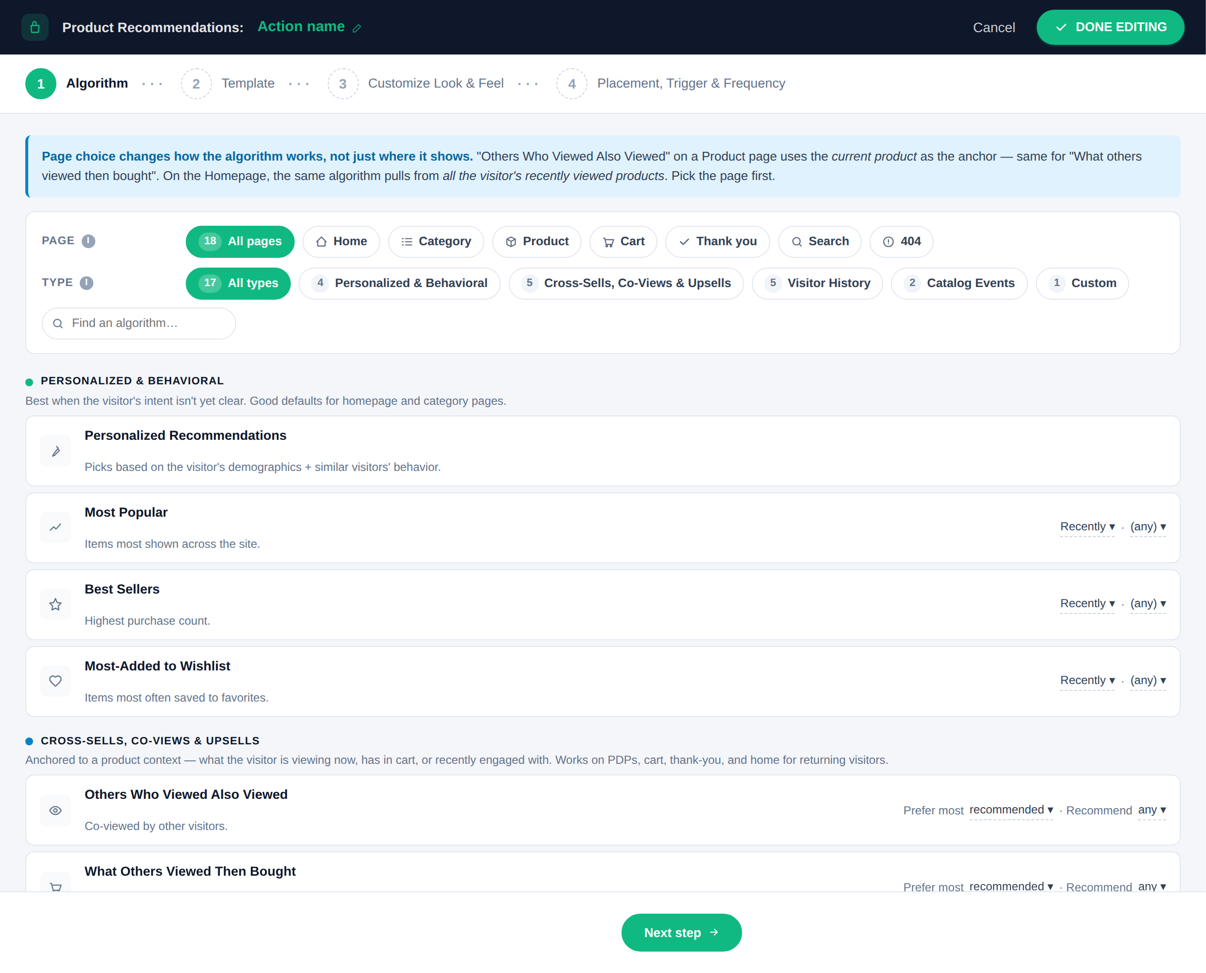
Task: Select step 1 Algorithm
Action: [77, 84]
